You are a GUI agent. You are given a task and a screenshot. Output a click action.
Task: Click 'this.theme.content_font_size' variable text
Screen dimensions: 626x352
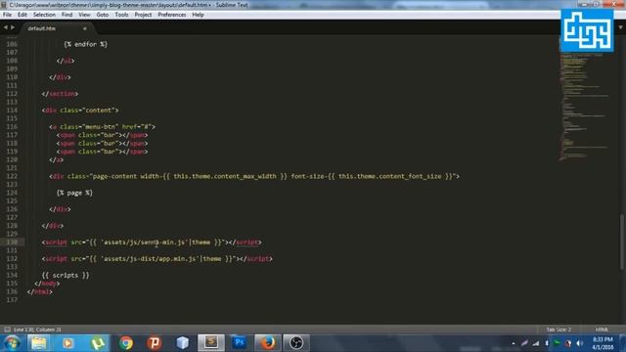click(389, 176)
